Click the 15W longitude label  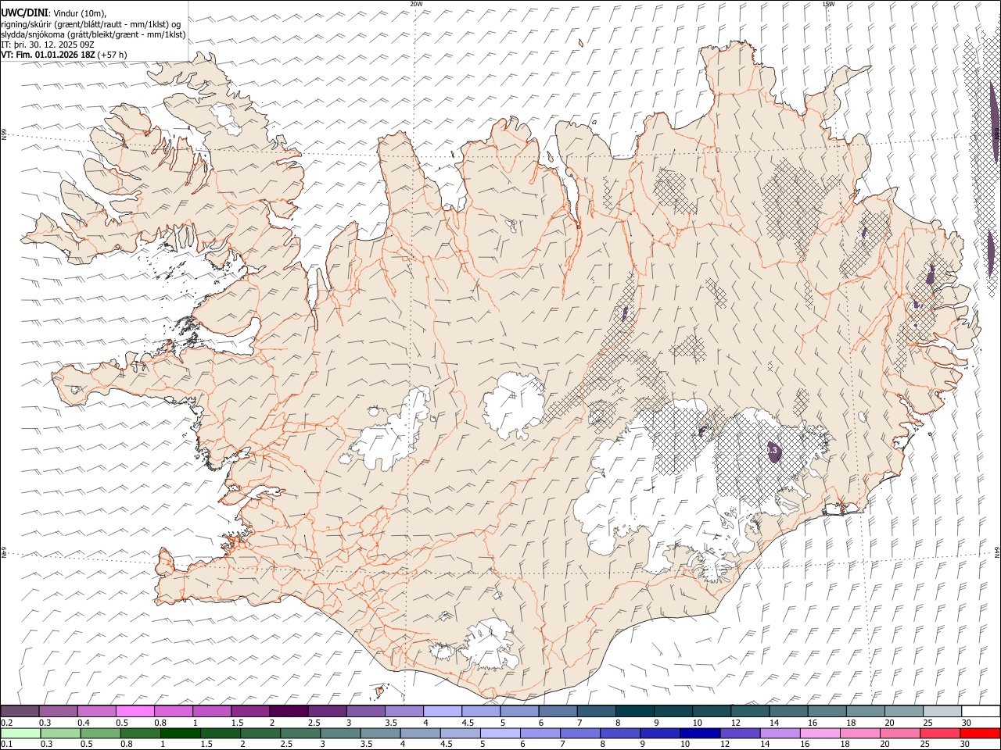(x=828, y=4)
